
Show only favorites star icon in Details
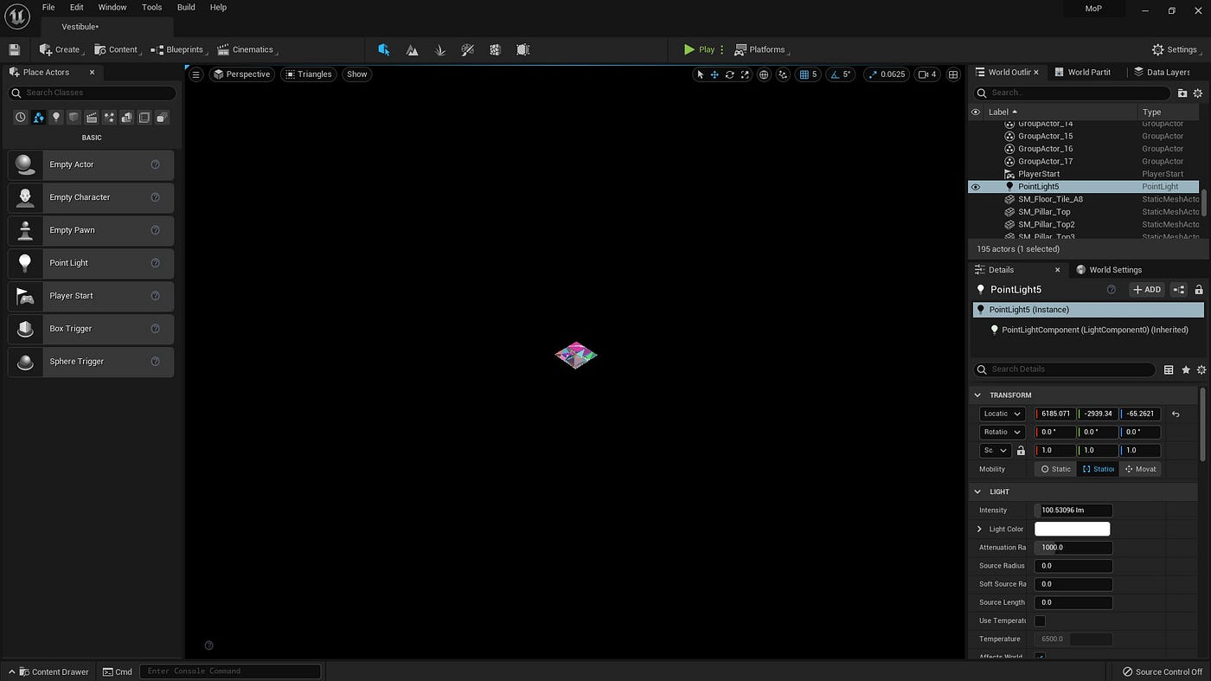point(1186,369)
